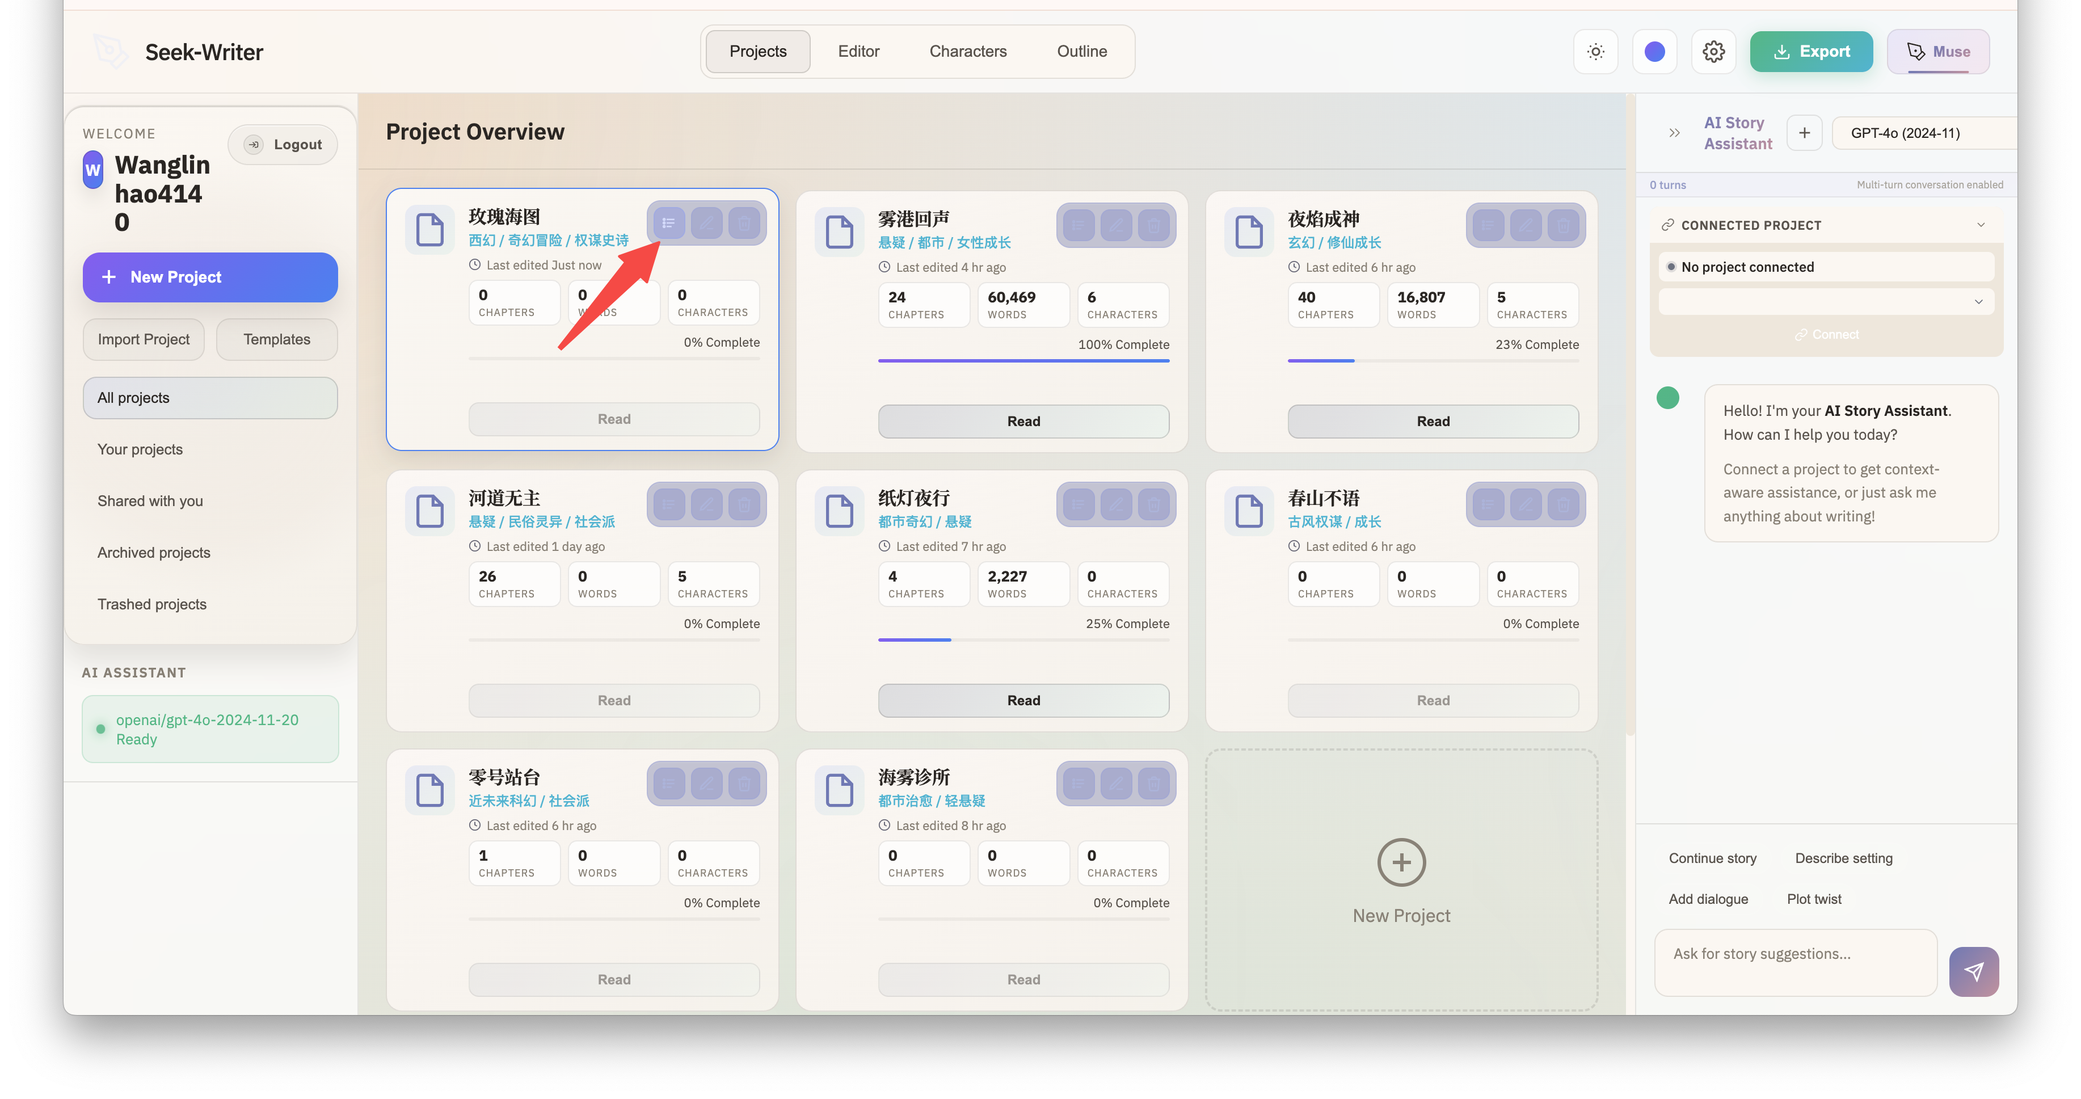
Task: Collapse AI Story Assistant panel with double chevron
Action: 1675,133
